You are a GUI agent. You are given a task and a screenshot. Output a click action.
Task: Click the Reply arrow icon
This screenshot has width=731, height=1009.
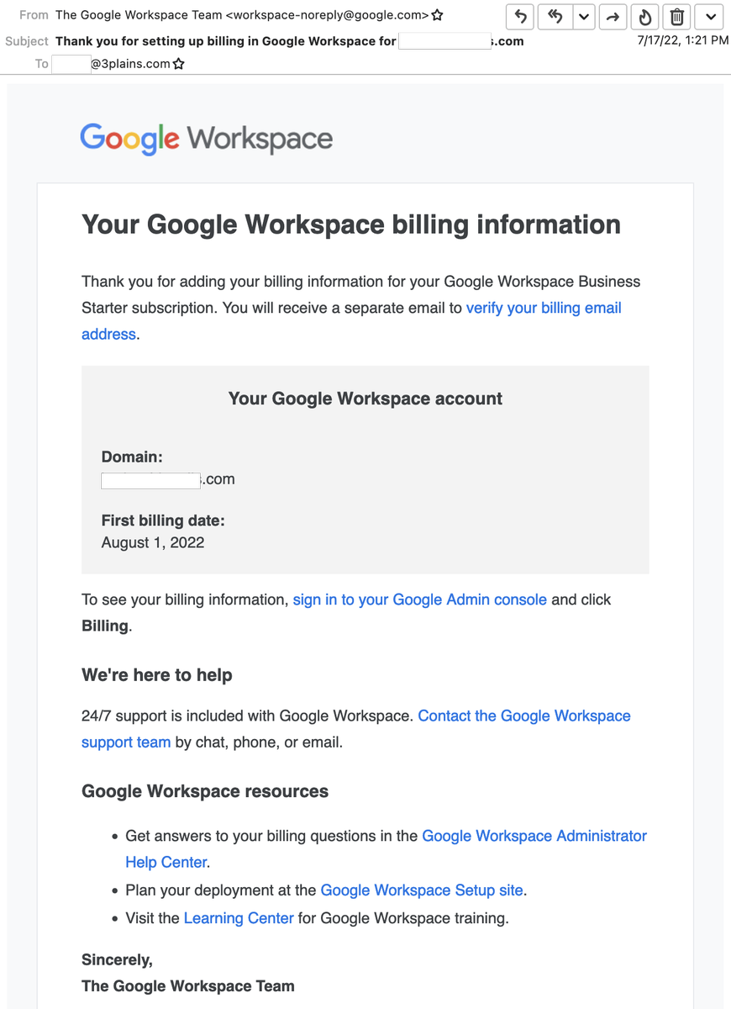coord(521,16)
